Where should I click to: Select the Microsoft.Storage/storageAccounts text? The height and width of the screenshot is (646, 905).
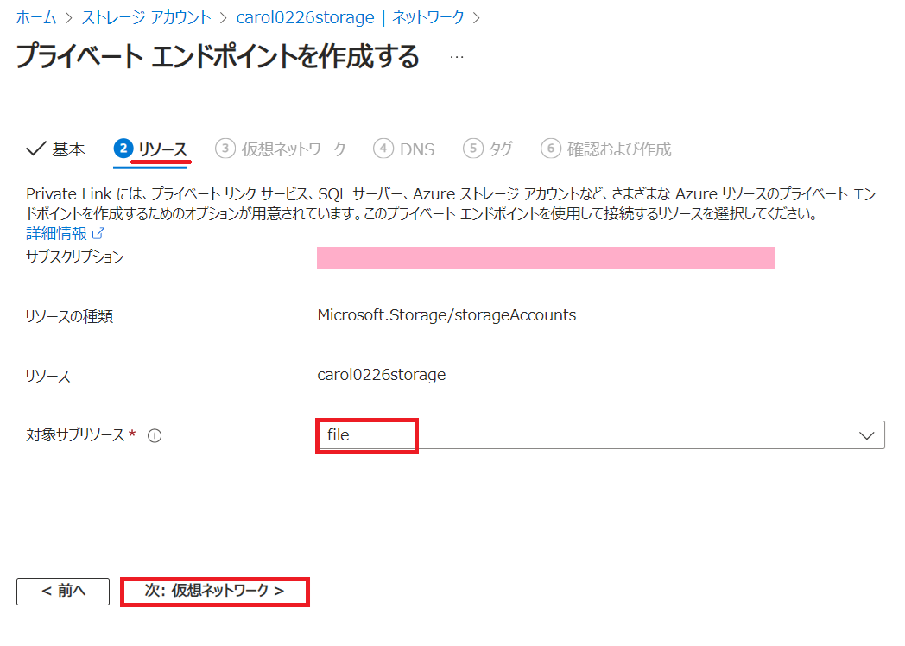pyautogui.click(x=446, y=315)
